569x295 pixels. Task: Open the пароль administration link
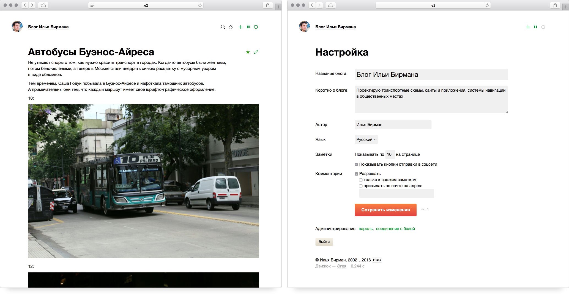(x=366, y=229)
